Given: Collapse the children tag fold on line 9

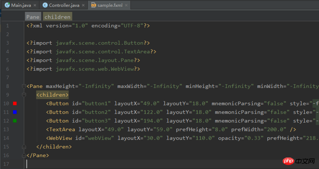Looking at the screenshot, I should tap(24, 95).
